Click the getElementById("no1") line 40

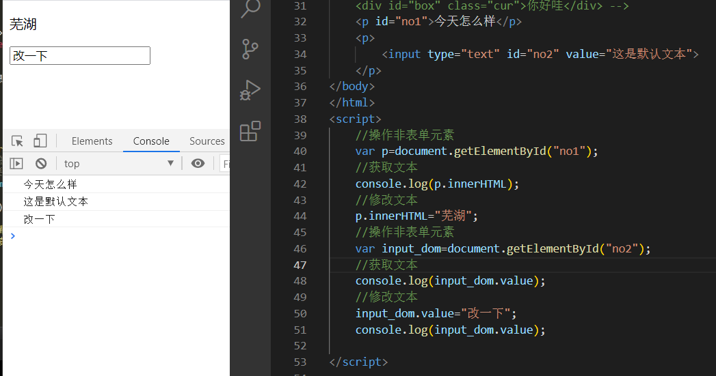pos(477,151)
